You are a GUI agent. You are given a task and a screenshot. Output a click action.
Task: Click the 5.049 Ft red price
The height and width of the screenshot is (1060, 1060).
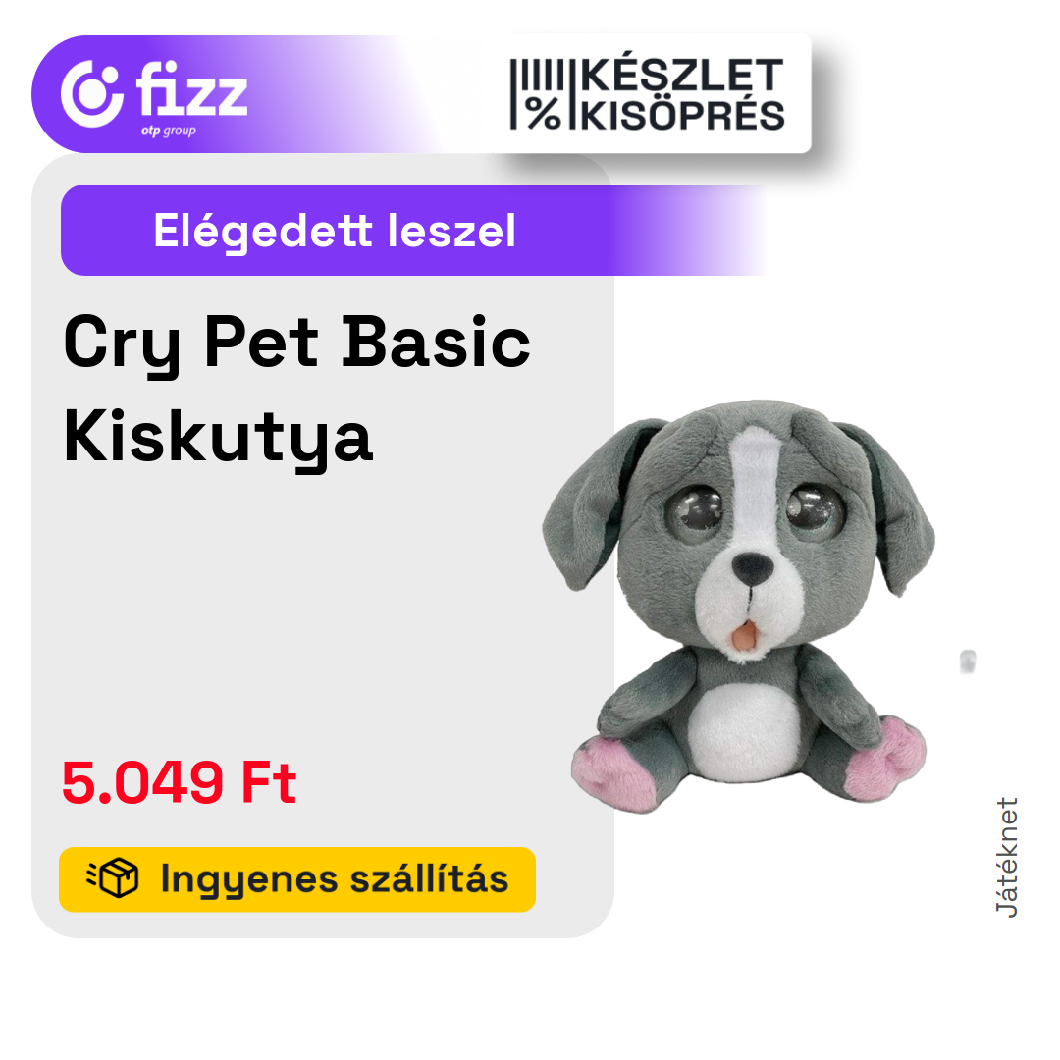(x=180, y=782)
